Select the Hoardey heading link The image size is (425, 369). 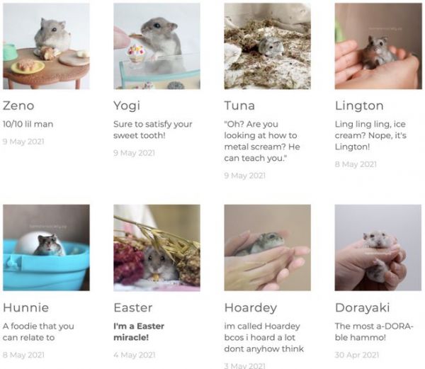pos(251,308)
